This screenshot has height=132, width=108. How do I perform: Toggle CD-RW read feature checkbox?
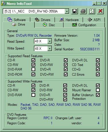[33, 65]
